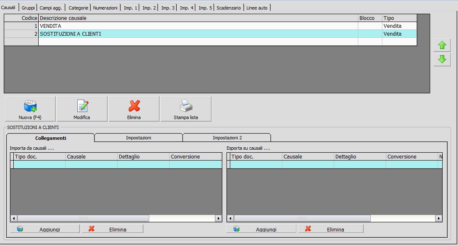The width and height of the screenshot is (458, 246).
Task: Click the Codice column header
Action: (x=21, y=18)
